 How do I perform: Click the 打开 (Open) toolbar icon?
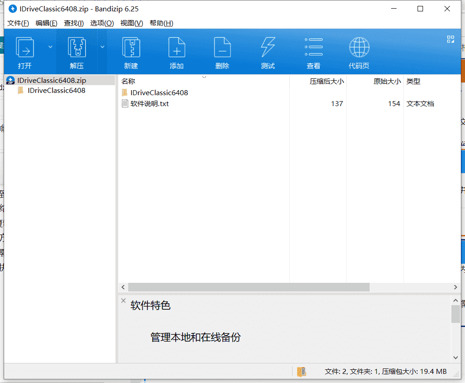(25, 47)
